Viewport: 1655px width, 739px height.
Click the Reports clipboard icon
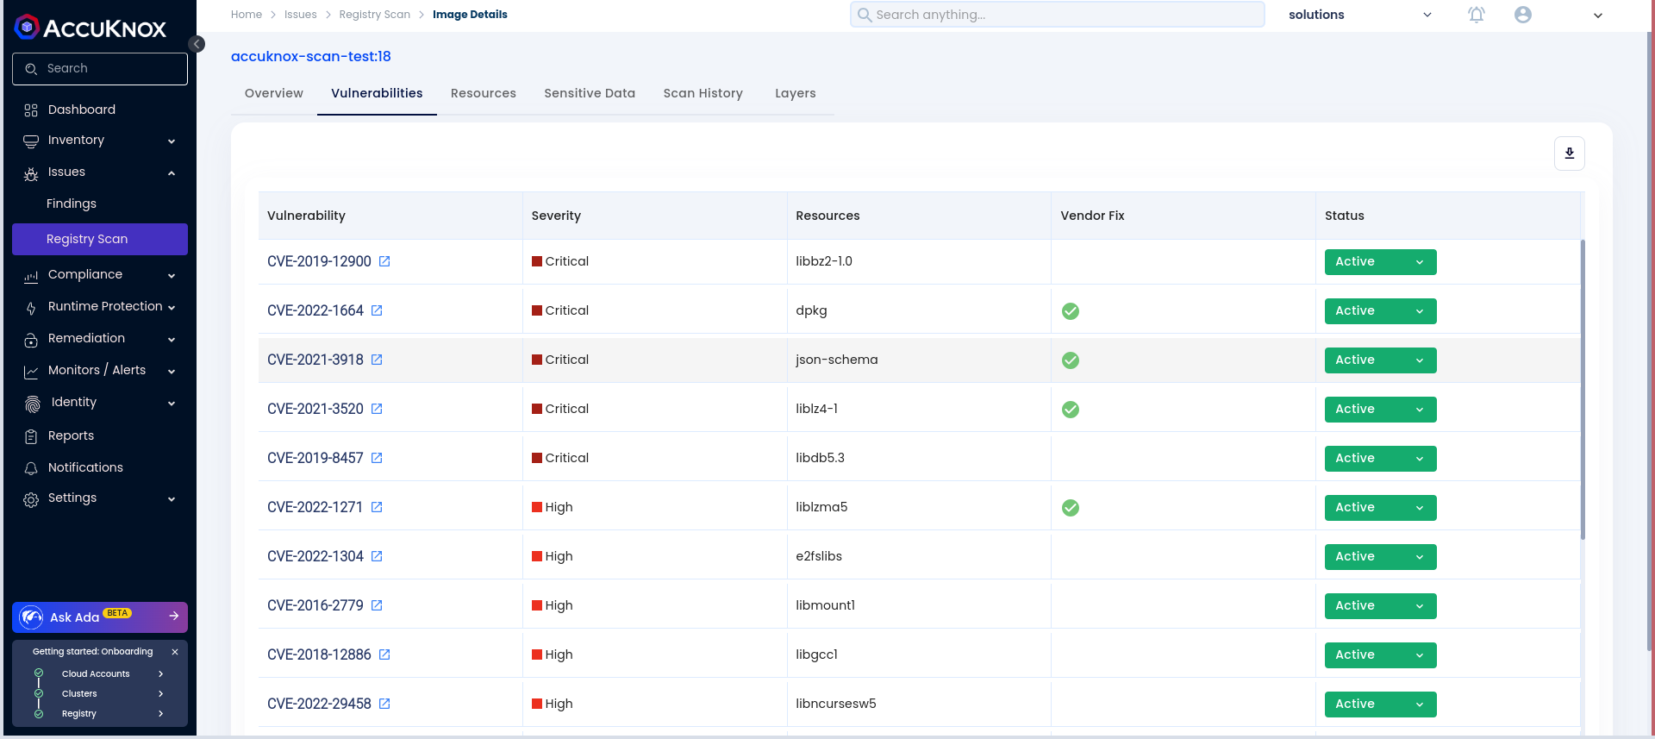[x=31, y=436]
